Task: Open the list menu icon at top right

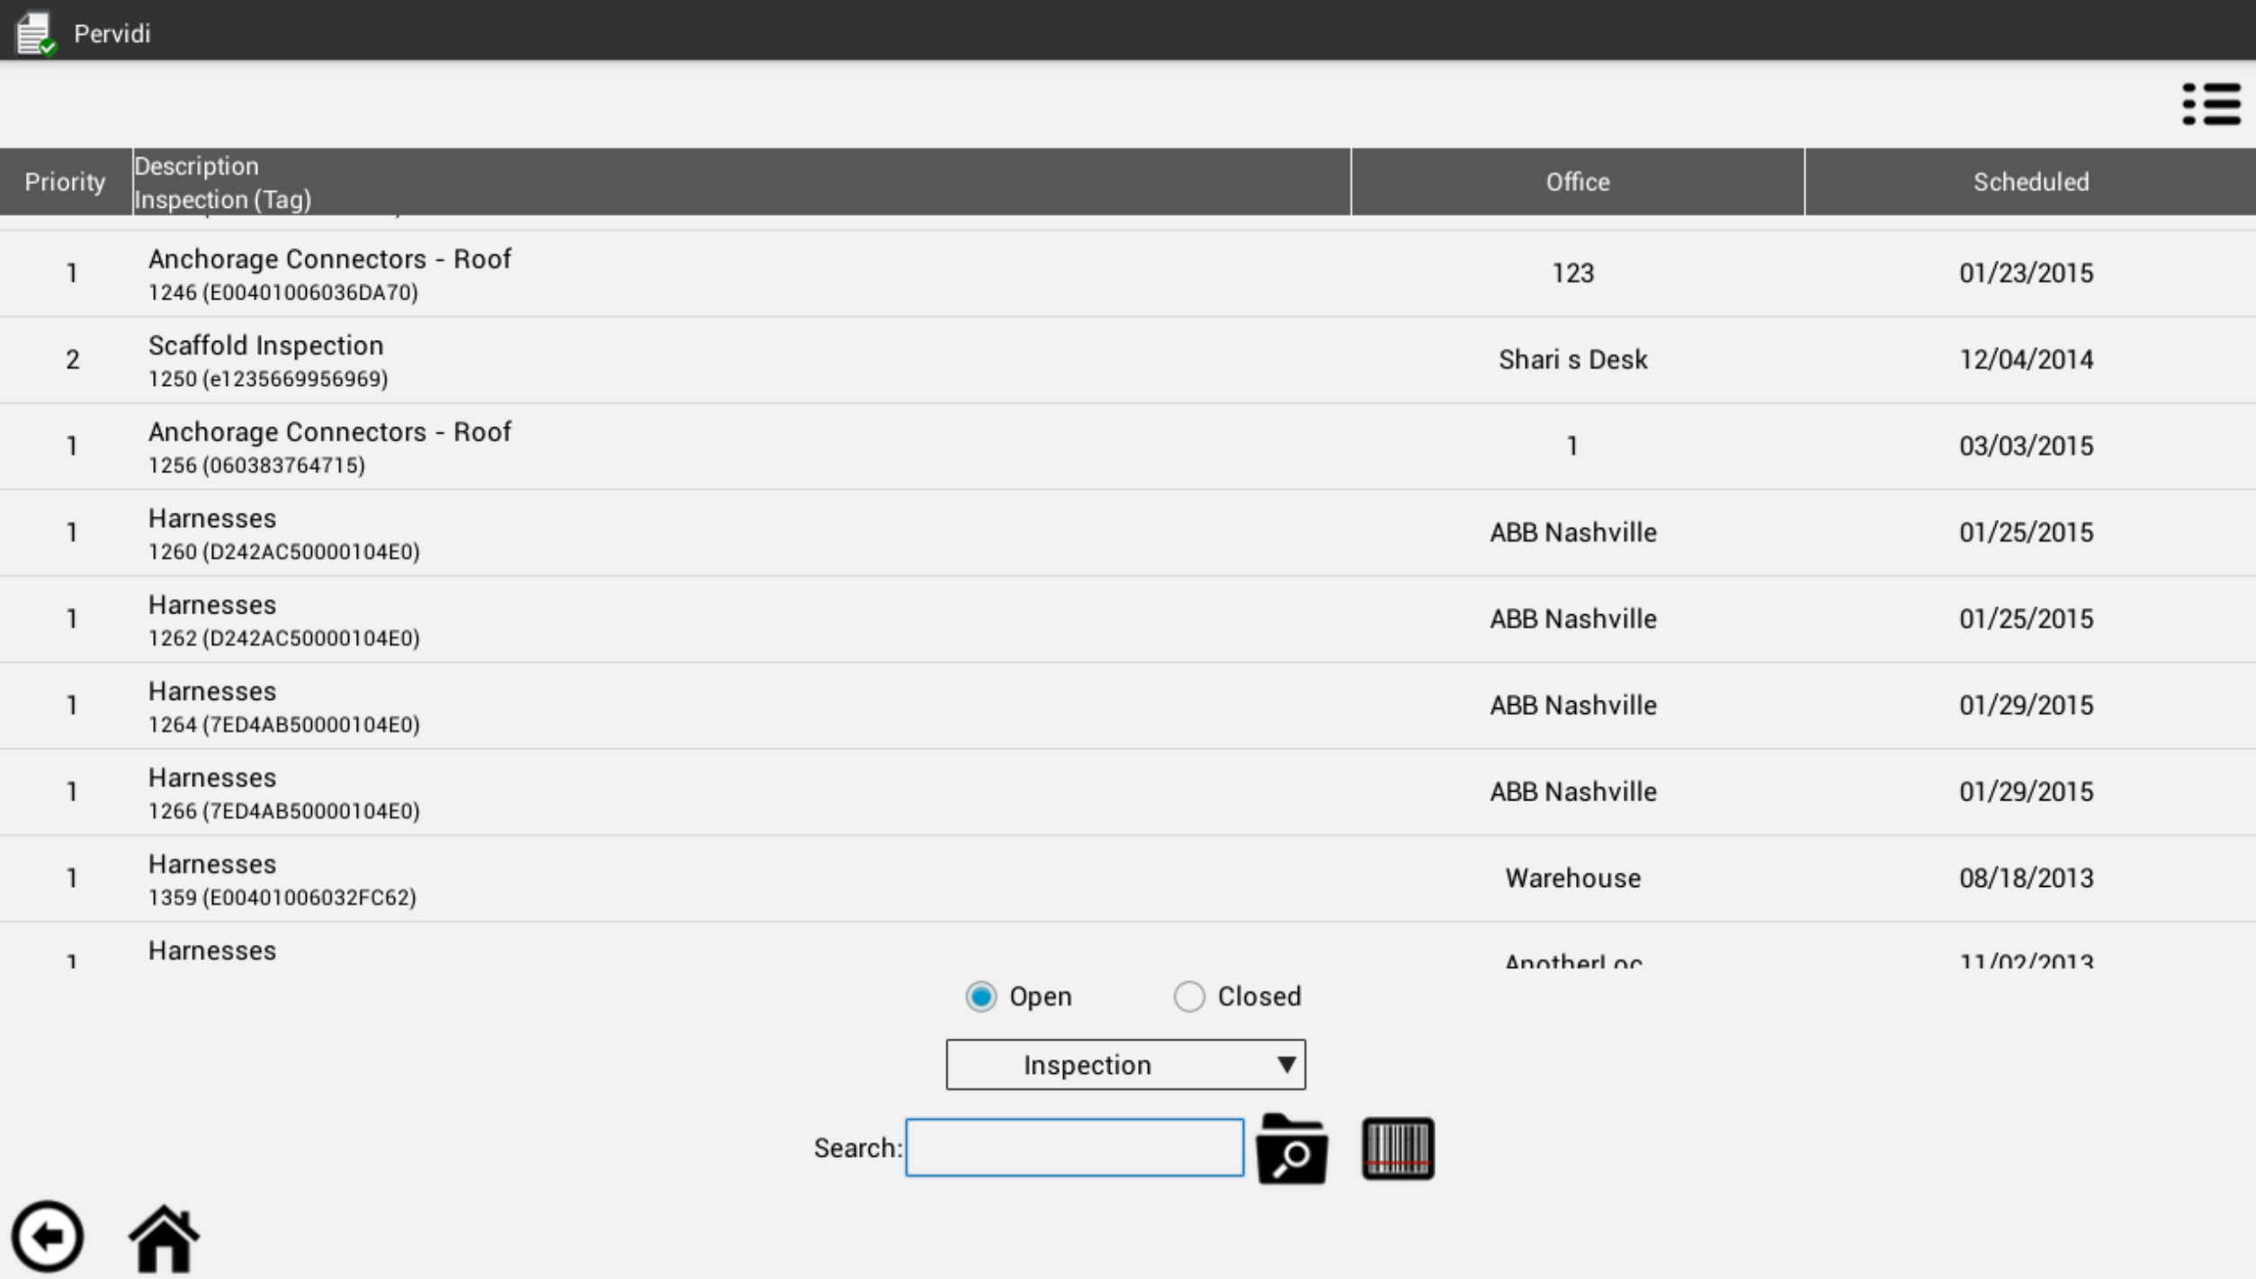Action: [x=2211, y=104]
